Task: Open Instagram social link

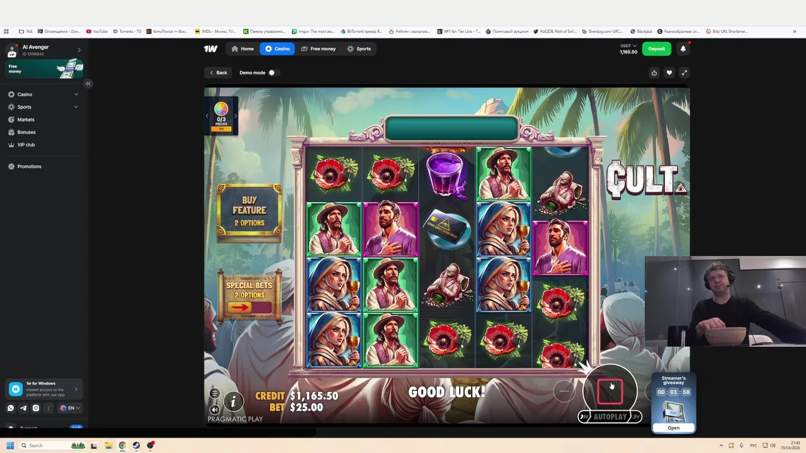Action: pos(36,408)
